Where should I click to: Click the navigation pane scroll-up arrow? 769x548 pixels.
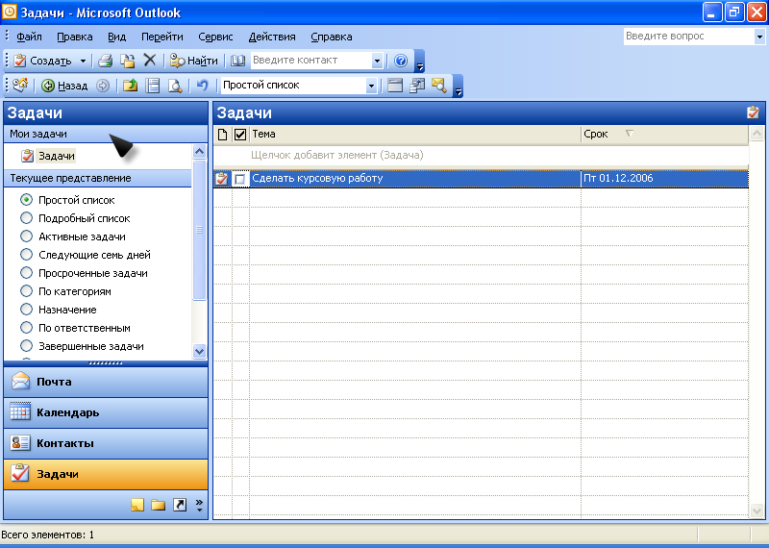[x=199, y=151]
